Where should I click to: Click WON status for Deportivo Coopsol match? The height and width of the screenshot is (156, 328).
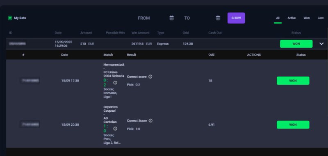click(x=293, y=124)
